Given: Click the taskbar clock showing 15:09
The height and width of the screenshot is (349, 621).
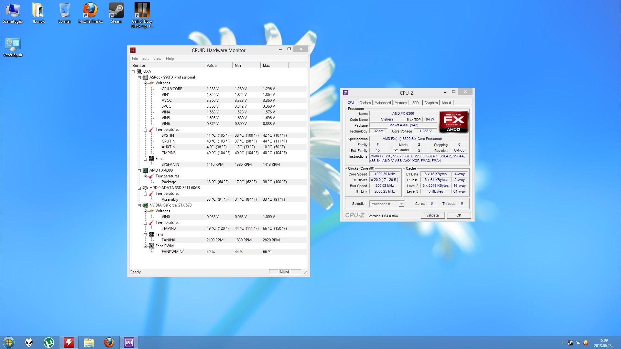Looking at the screenshot, I should point(603,343).
